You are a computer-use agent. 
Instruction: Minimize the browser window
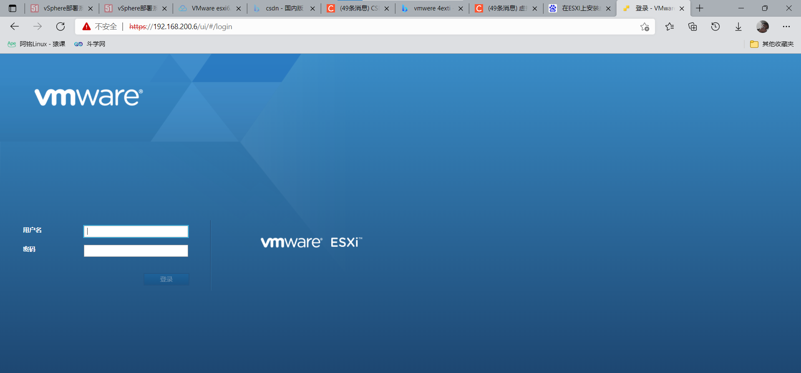point(741,8)
